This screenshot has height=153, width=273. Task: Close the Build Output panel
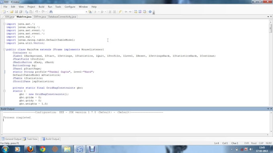271,109
